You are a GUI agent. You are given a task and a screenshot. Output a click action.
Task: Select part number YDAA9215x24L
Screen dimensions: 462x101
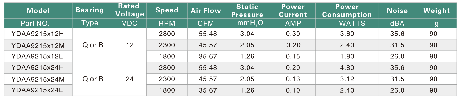tap(37, 90)
